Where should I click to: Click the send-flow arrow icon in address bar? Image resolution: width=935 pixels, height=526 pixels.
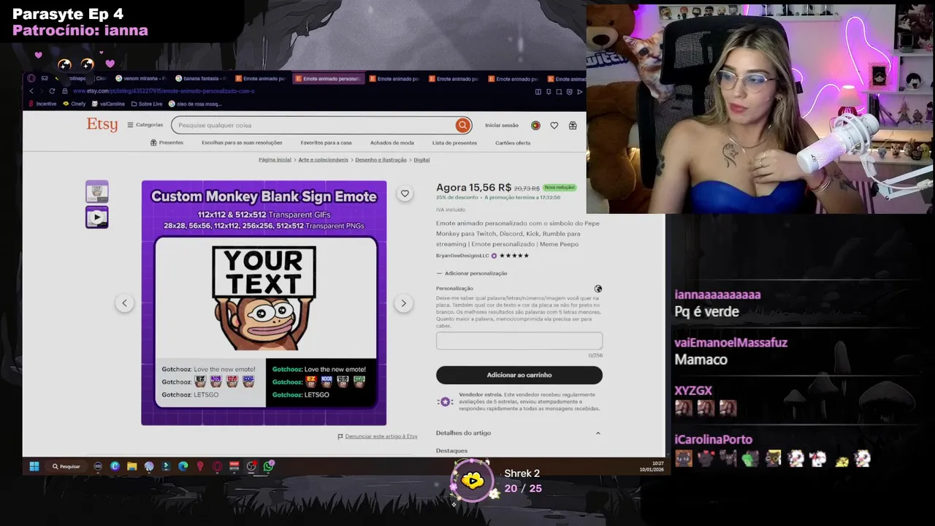pos(580,91)
